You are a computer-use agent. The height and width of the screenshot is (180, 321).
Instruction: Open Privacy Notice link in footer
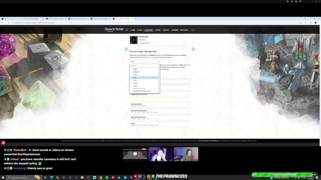point(214,141)
